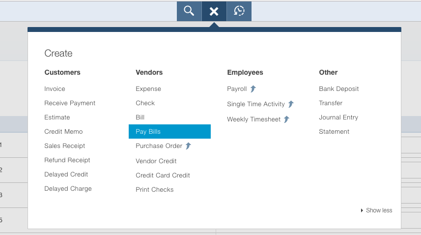The image size is (421, 235).
Task: Select the highlighted Pay Bills item
Action: [169, 132]
